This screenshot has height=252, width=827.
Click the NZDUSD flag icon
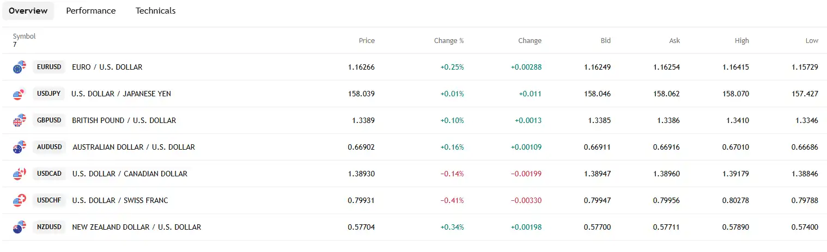tap(20, 228)
